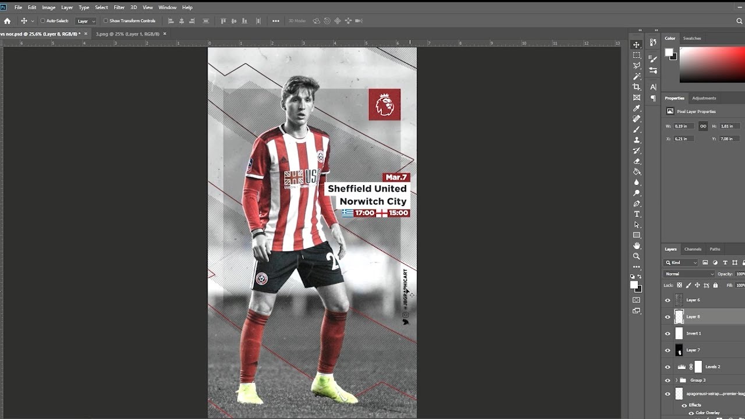This screenshot has width=745, height=419.
Task: Select the Move tool in the toolbox
Action: coord(637,45)
